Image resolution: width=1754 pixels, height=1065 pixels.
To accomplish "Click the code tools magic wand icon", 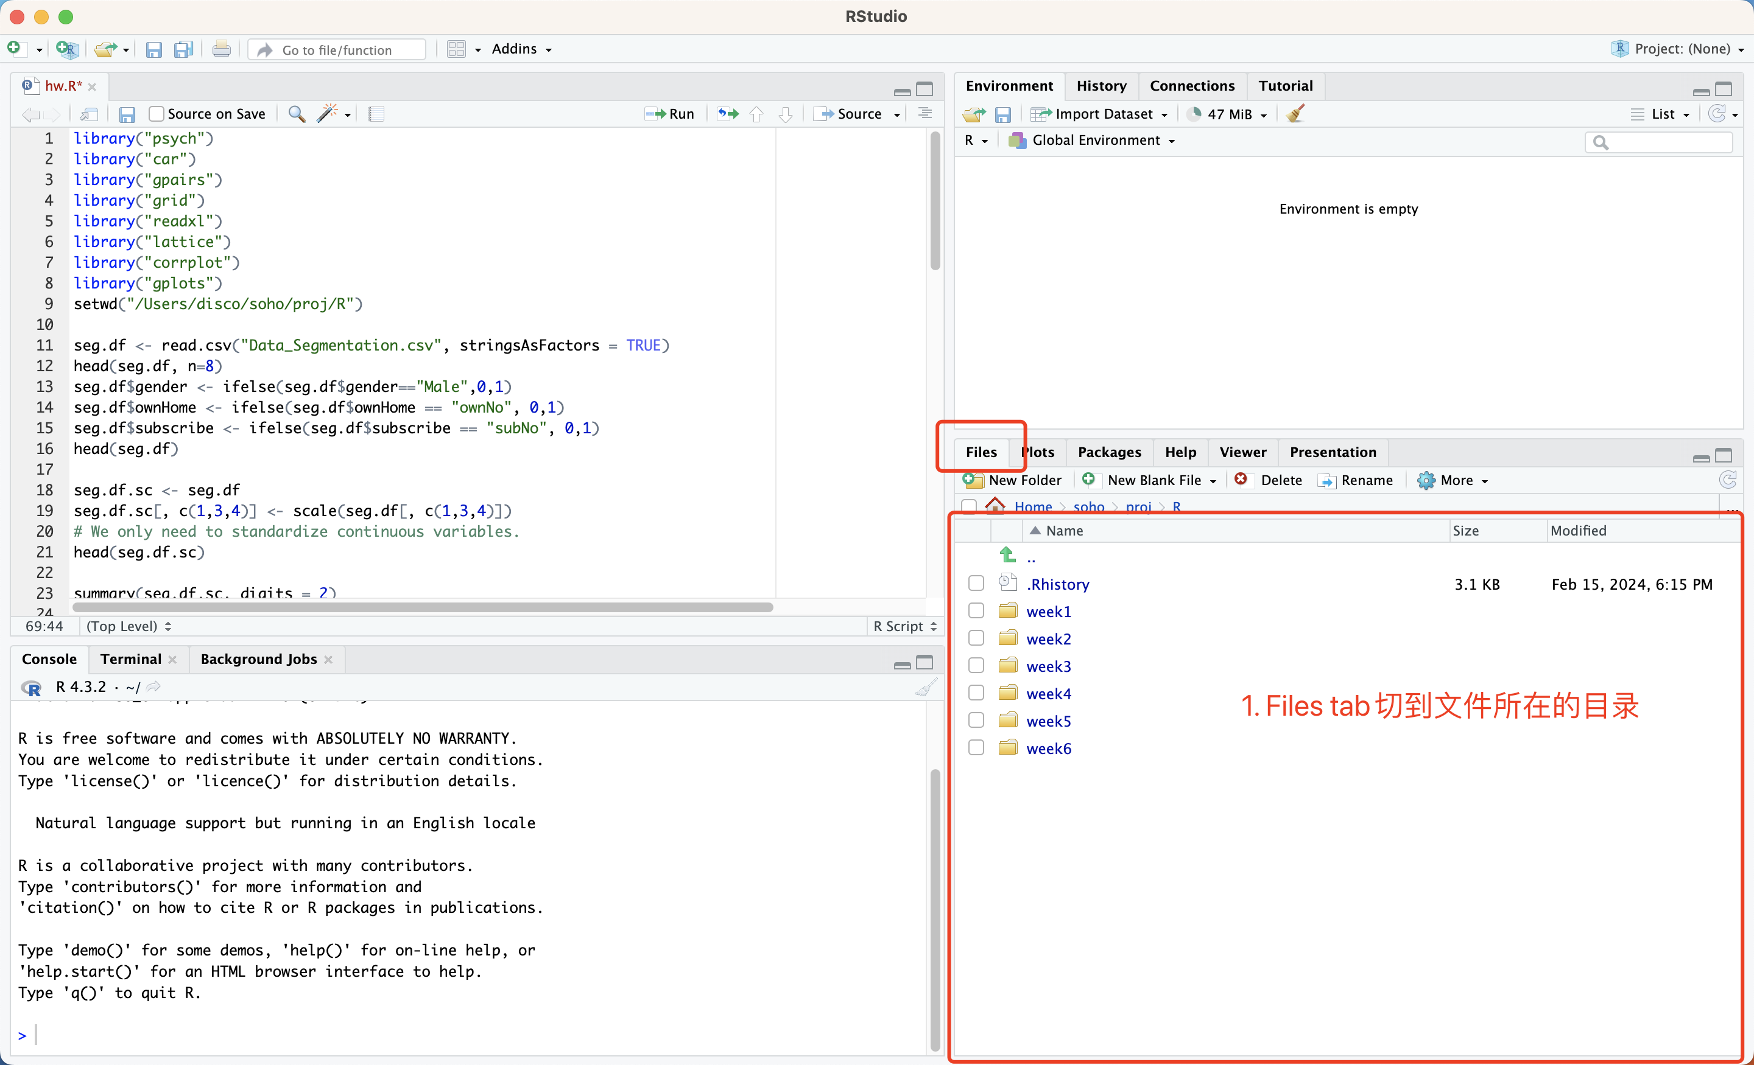I will 328,114.
